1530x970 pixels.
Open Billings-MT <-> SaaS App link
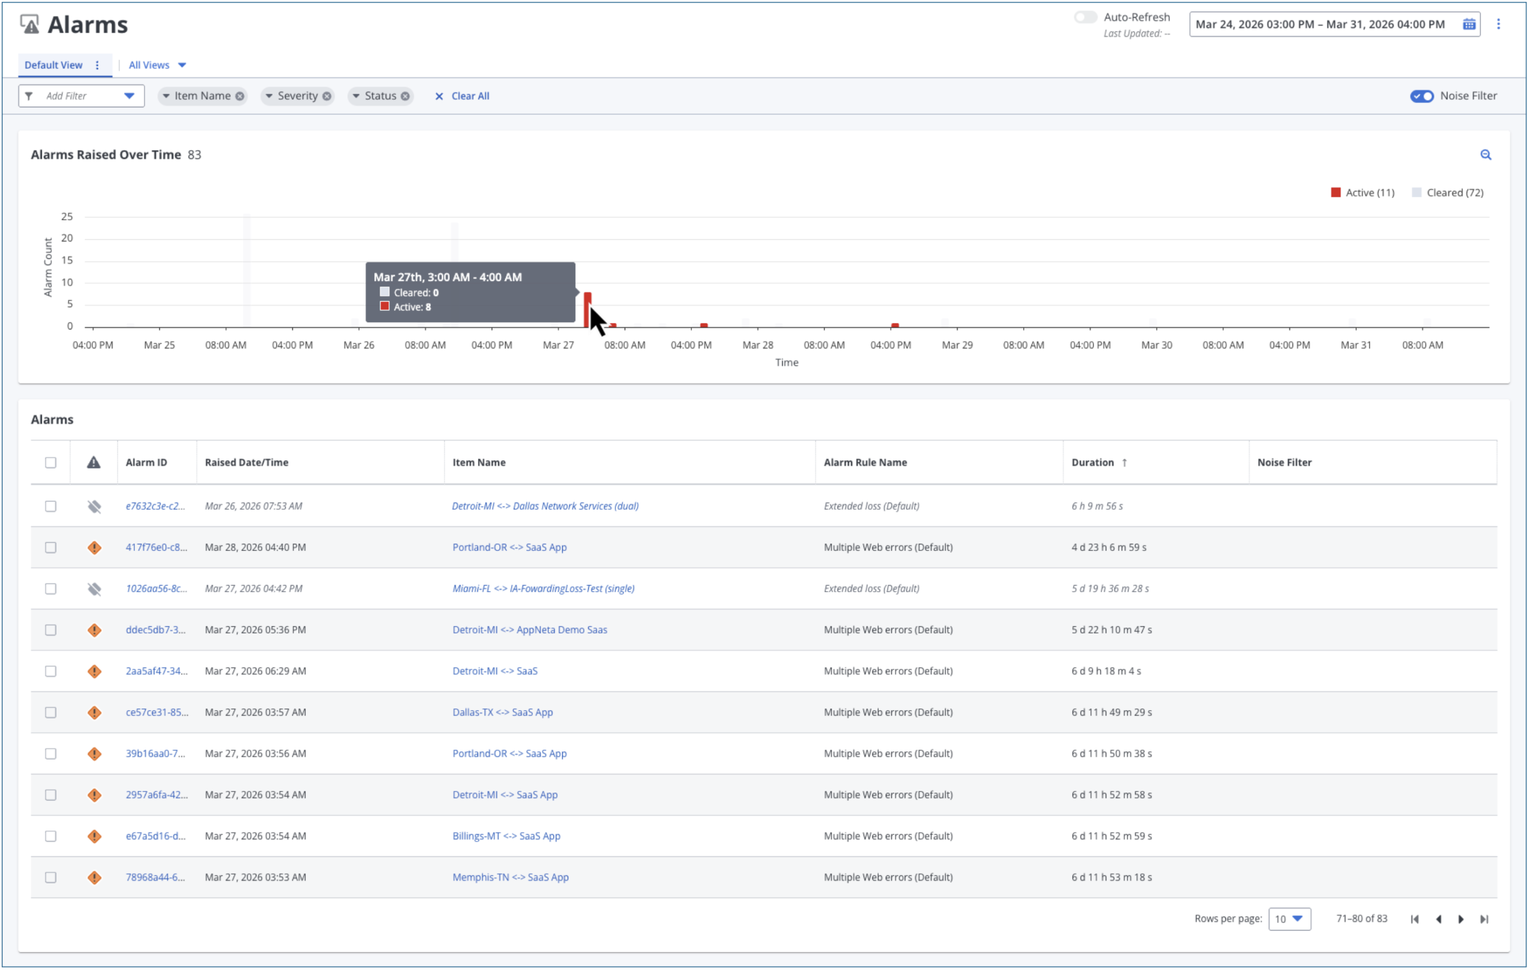(506, 836)
